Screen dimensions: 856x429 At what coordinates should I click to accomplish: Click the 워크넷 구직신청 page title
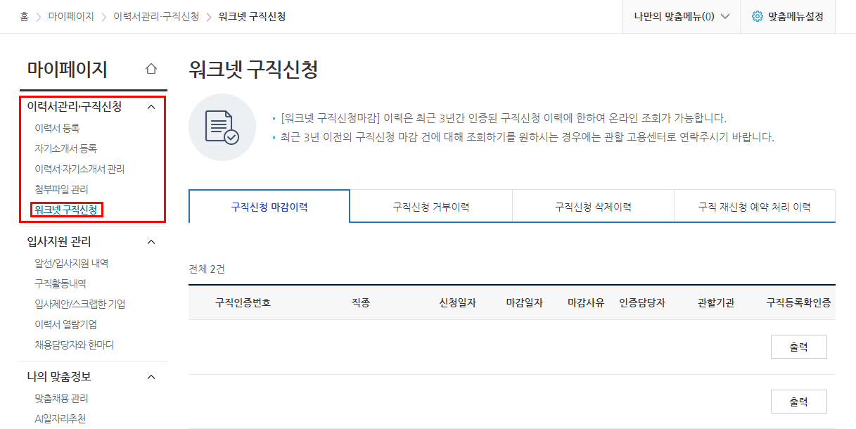pyautogui.click(x=254, y=69)
